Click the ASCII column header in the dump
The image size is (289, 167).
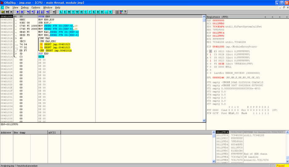pos(54,132)
